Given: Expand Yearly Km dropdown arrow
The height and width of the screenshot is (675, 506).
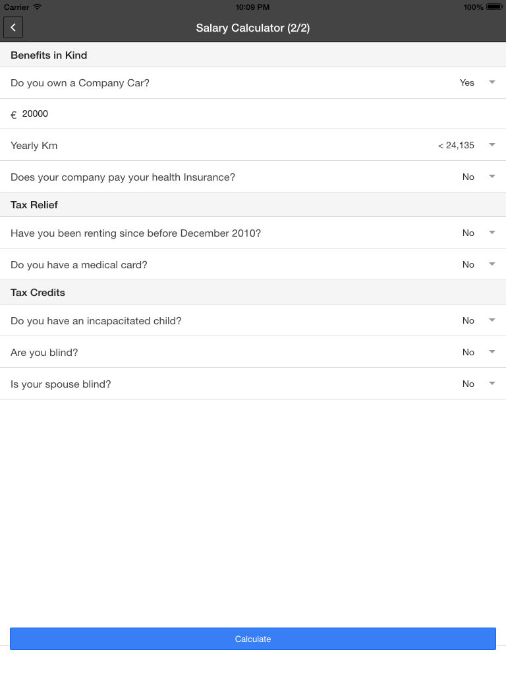Looking at the screenshot, I should [x=492, y=145].
